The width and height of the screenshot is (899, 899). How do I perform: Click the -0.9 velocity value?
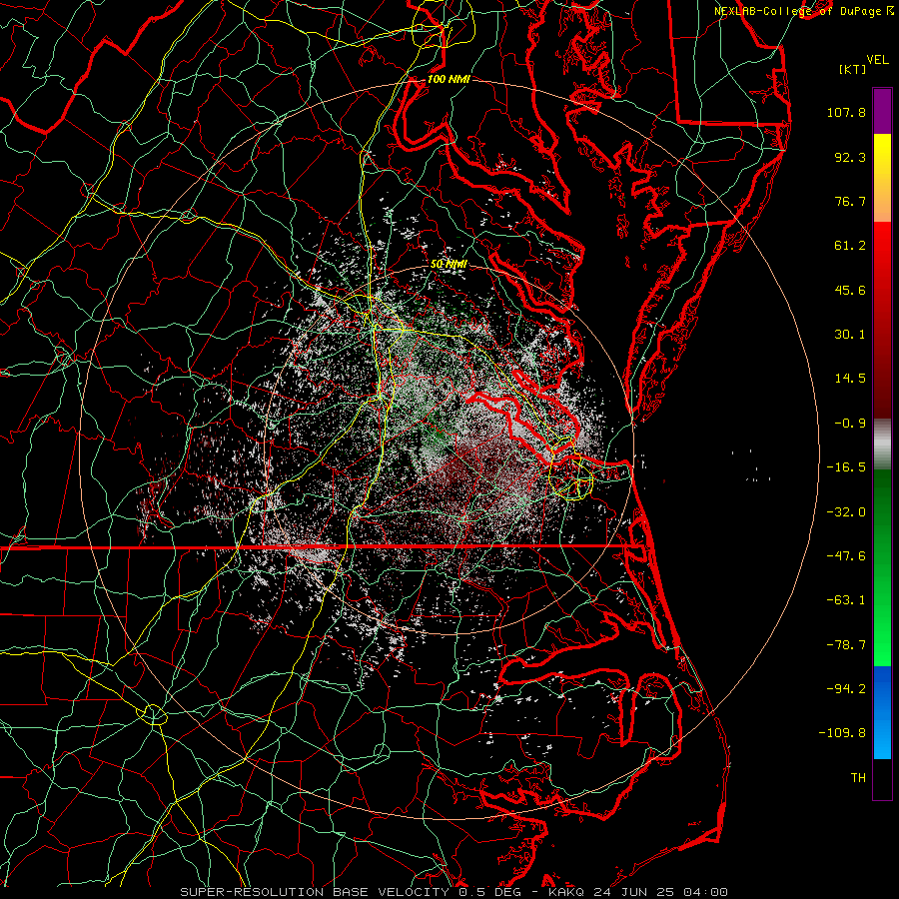coord(850,424)
